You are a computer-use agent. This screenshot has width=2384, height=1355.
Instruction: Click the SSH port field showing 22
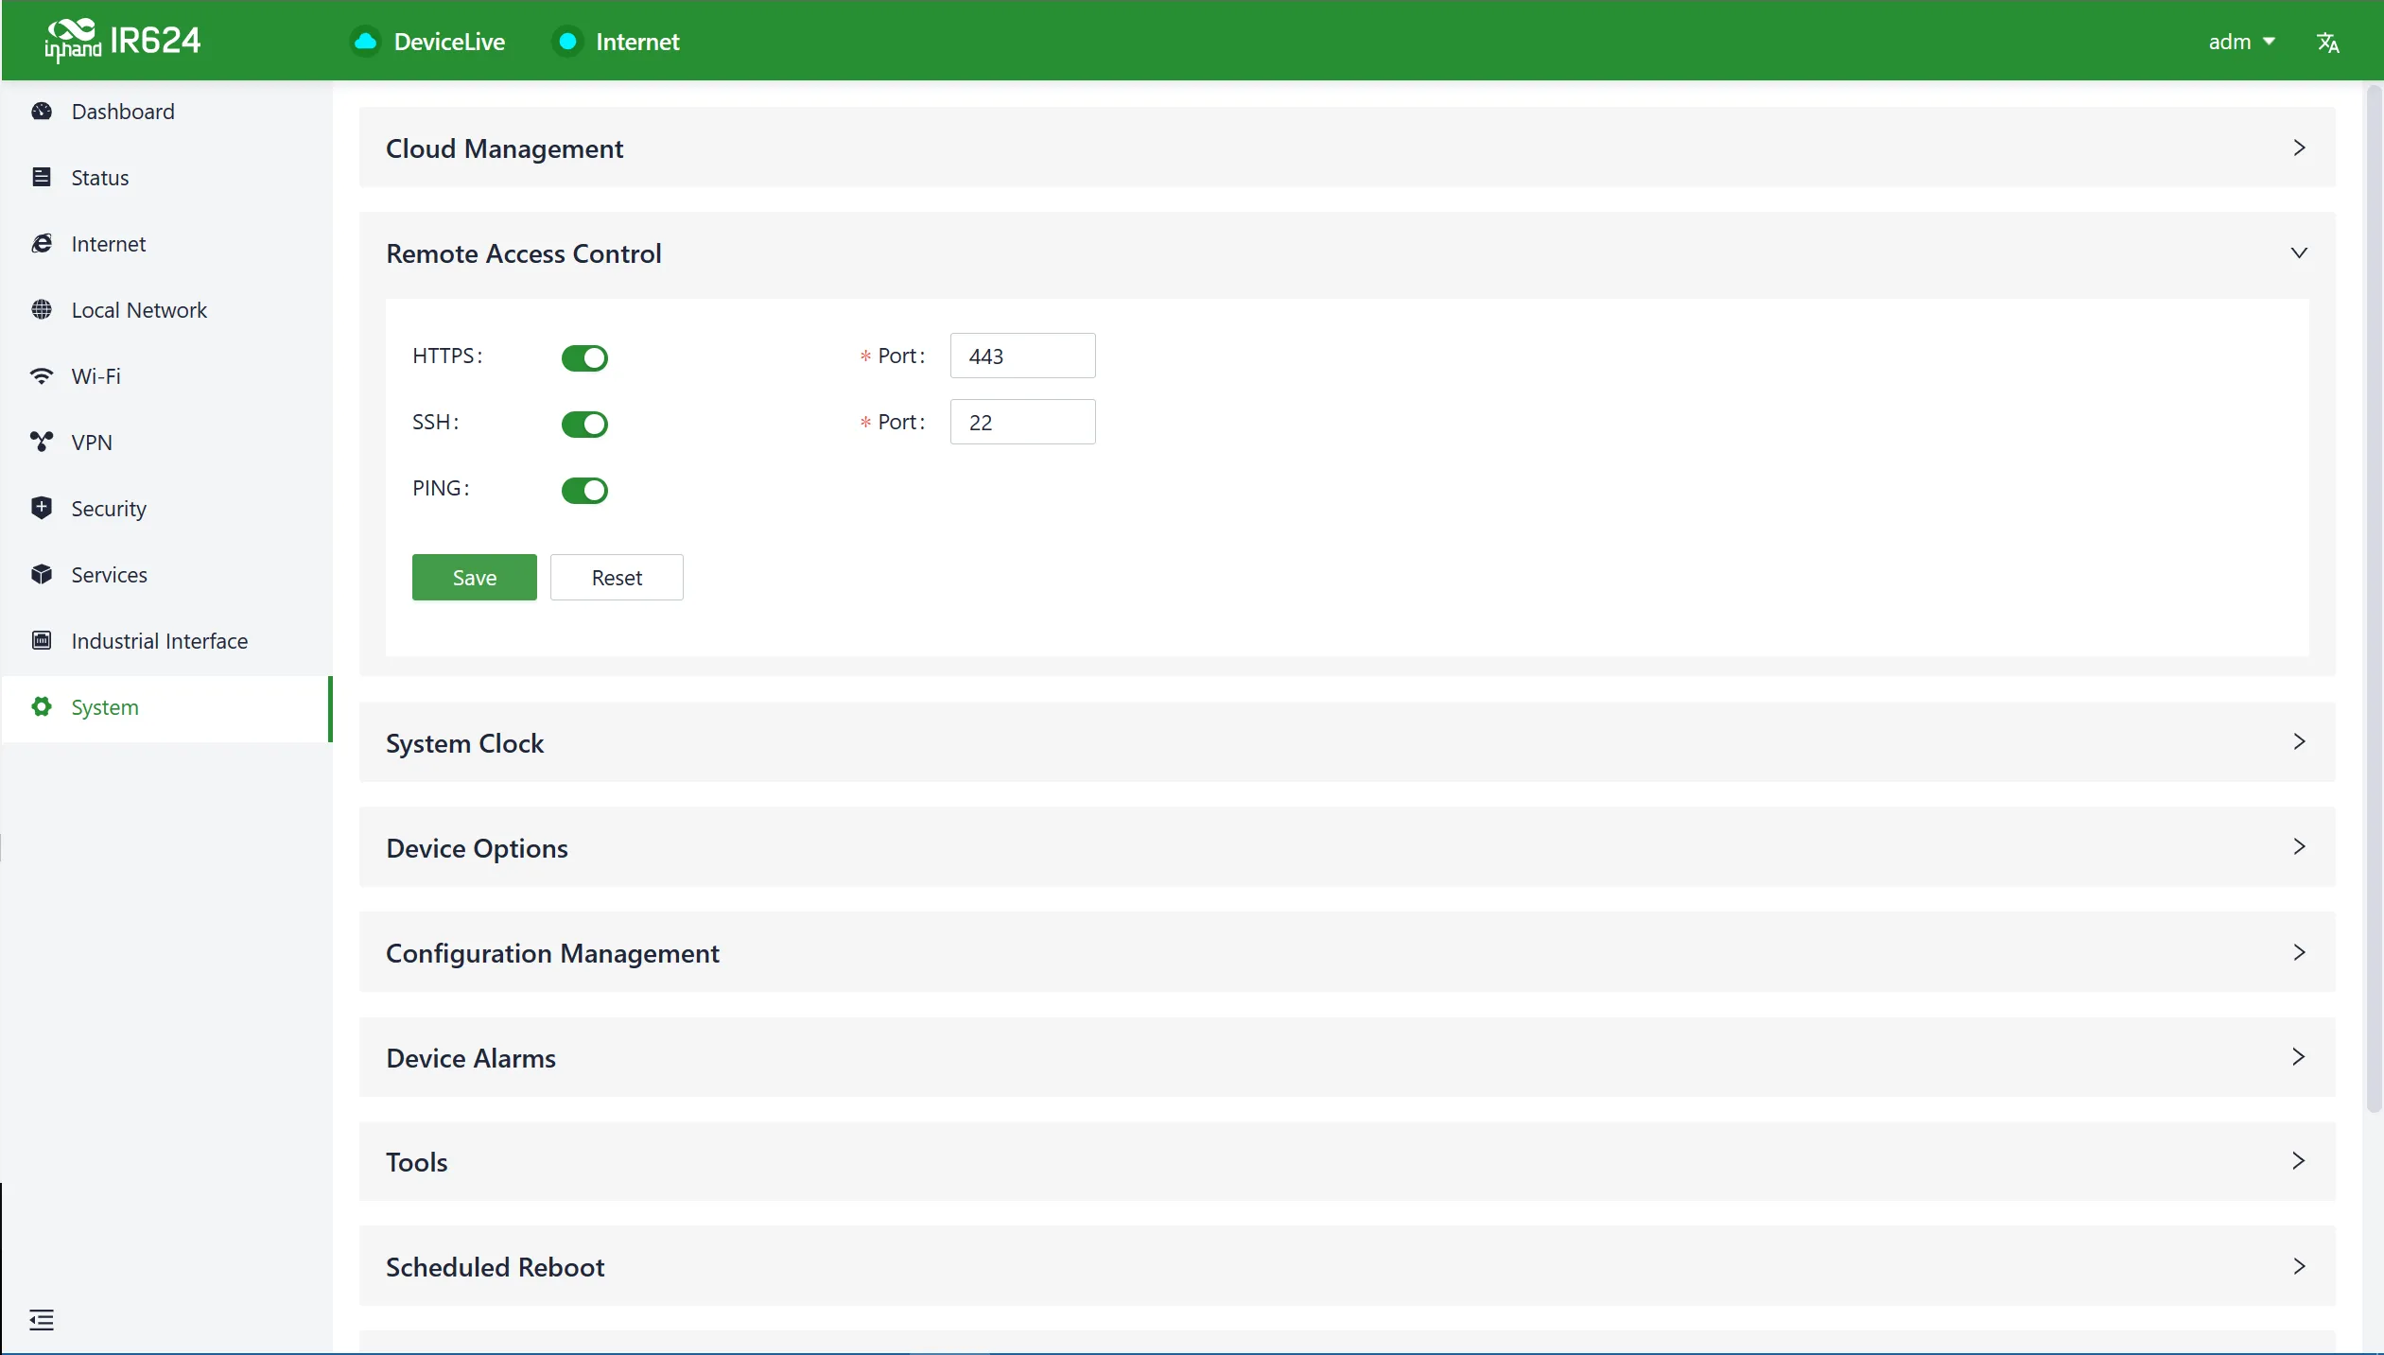click(1022, 423)
